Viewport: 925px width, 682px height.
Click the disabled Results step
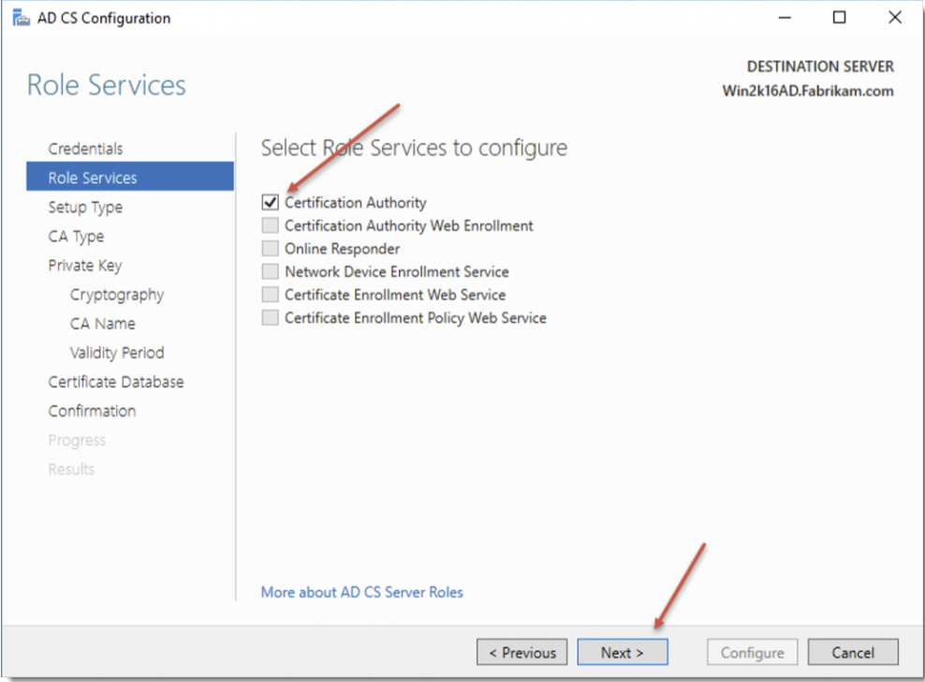(x=71, y=470)
